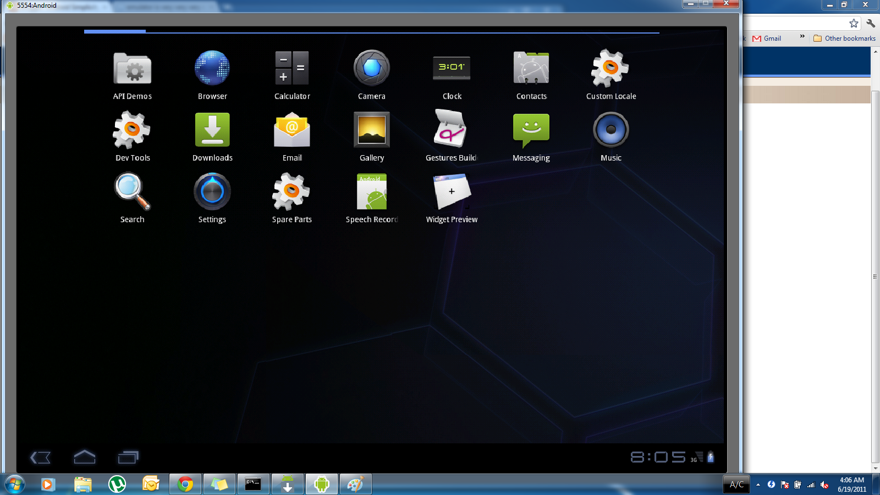Open Gestures Builder
This screenshot has height=495, width=880.
451,129
